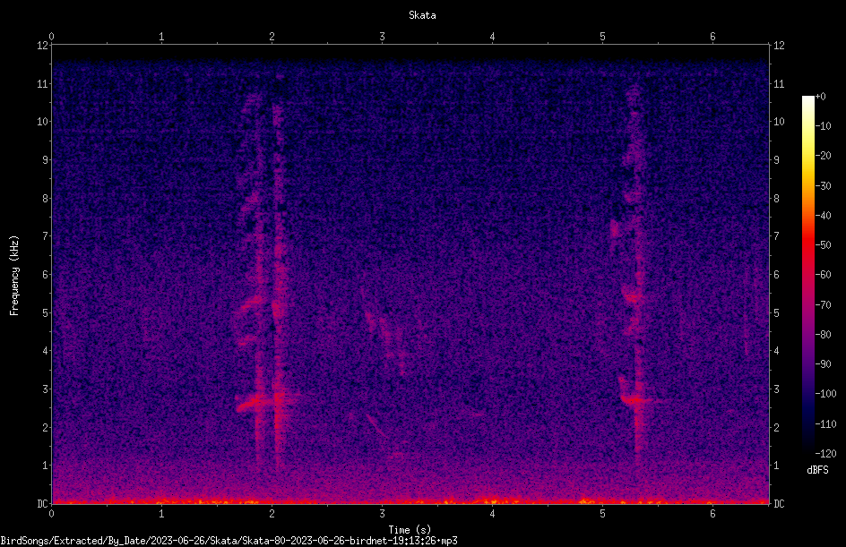The width and height of the screenshot is (846, 547).
Task: Click the 'Time (s)' axis label
Action: [x=410, y=530]
